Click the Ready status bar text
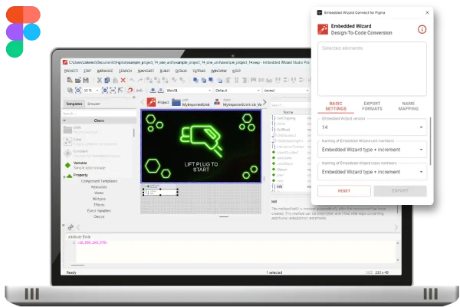The width and height of the screenshot is (460, 307). (x=71, y=272)
